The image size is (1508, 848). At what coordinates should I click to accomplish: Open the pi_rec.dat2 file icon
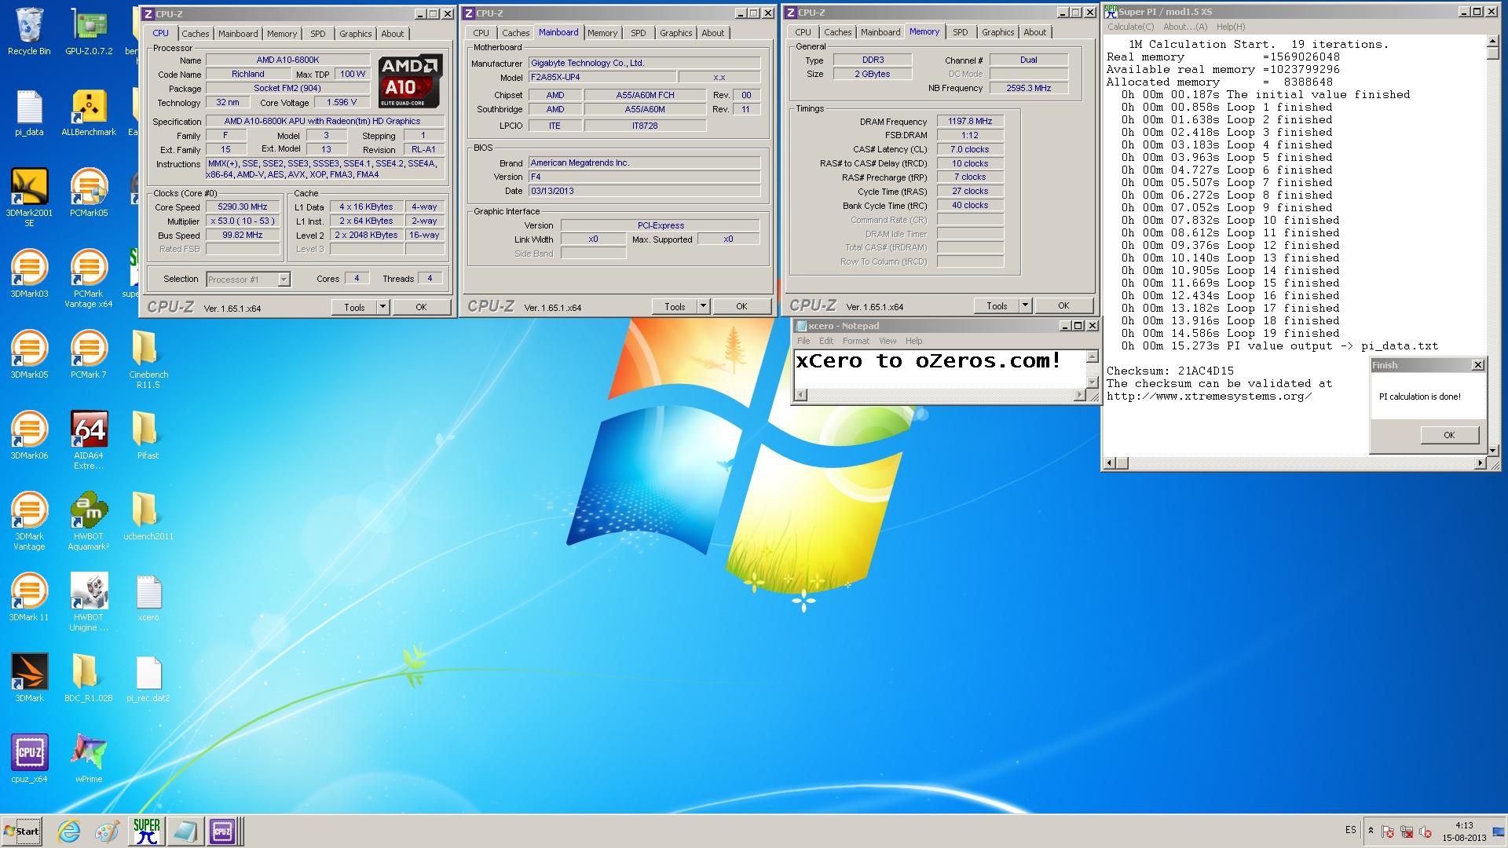click(148, 678)
